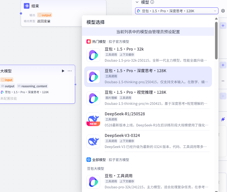Click Doubao-1.5-pro-32k-250115 description text
Screen dimensions: 227x192
pyautogui.click(x=156, y=60)
